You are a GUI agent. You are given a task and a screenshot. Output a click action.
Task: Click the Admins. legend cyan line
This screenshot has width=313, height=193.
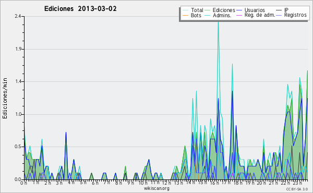[x=208, y=15]
